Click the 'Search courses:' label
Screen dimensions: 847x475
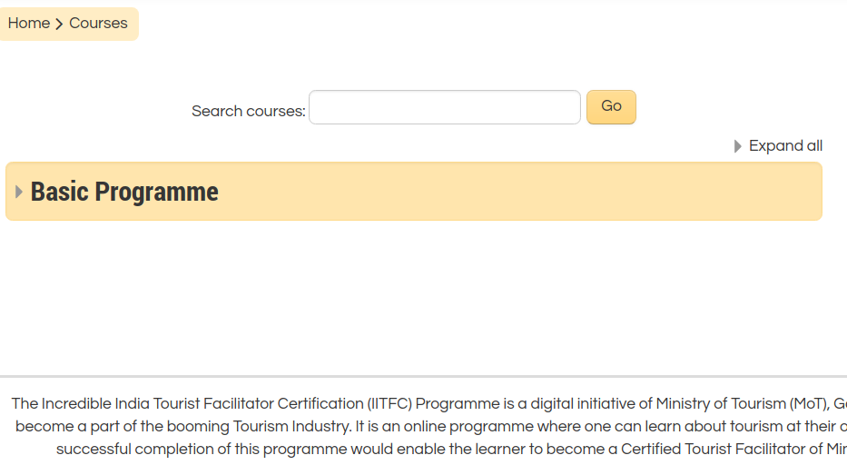tap(248, 112)
